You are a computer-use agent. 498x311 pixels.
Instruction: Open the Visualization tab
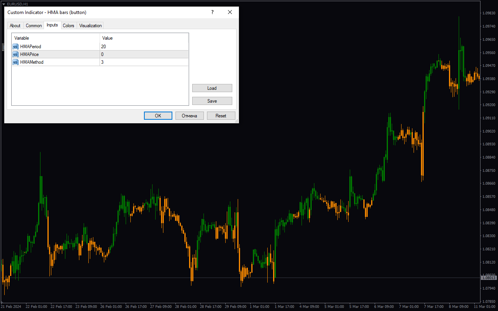coord(91,26)
